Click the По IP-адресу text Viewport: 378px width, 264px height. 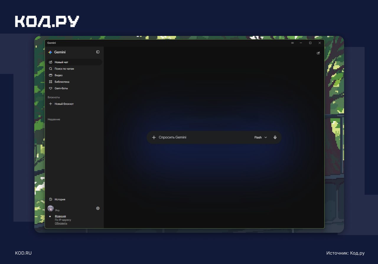[63, 220]
